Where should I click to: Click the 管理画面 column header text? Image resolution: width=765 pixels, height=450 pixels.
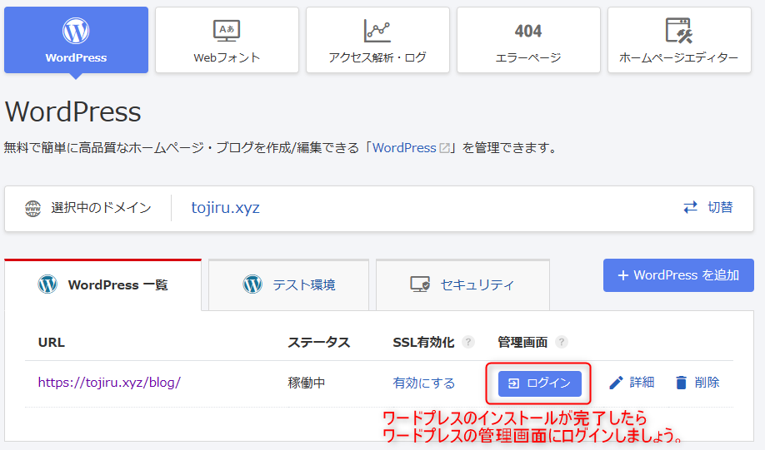pos(522,343)
